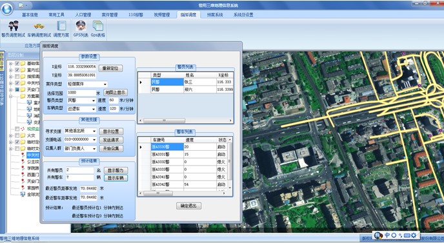Click the 选择范围 1000 input field
This screenshot has height=243, width=444.
tap(81, 93)
